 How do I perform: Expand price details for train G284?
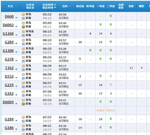[x=16, y=43]
